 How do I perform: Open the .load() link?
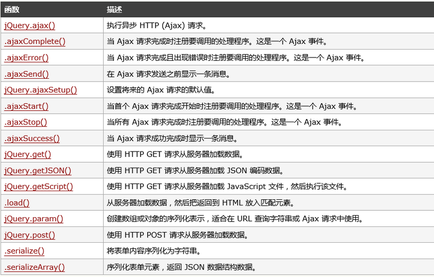click(17, 203)
